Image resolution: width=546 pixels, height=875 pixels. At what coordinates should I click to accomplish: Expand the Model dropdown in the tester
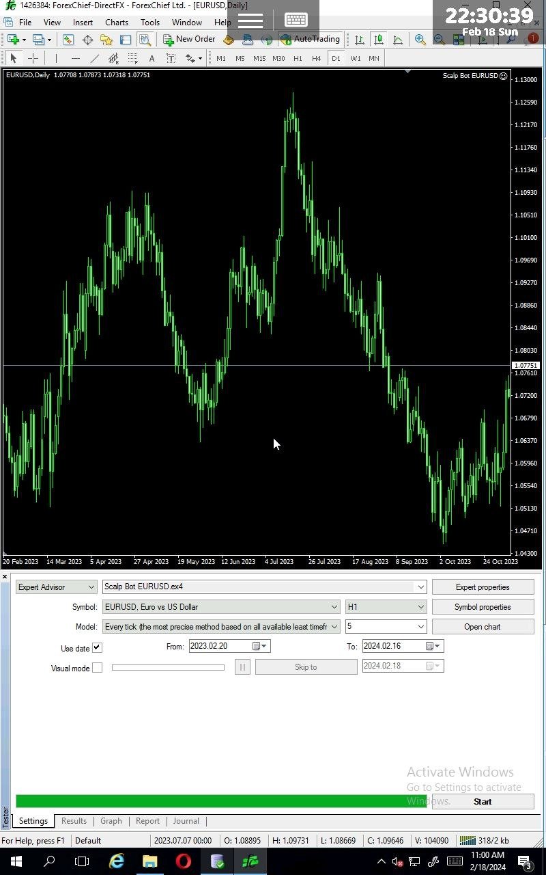tap(334, 626)
